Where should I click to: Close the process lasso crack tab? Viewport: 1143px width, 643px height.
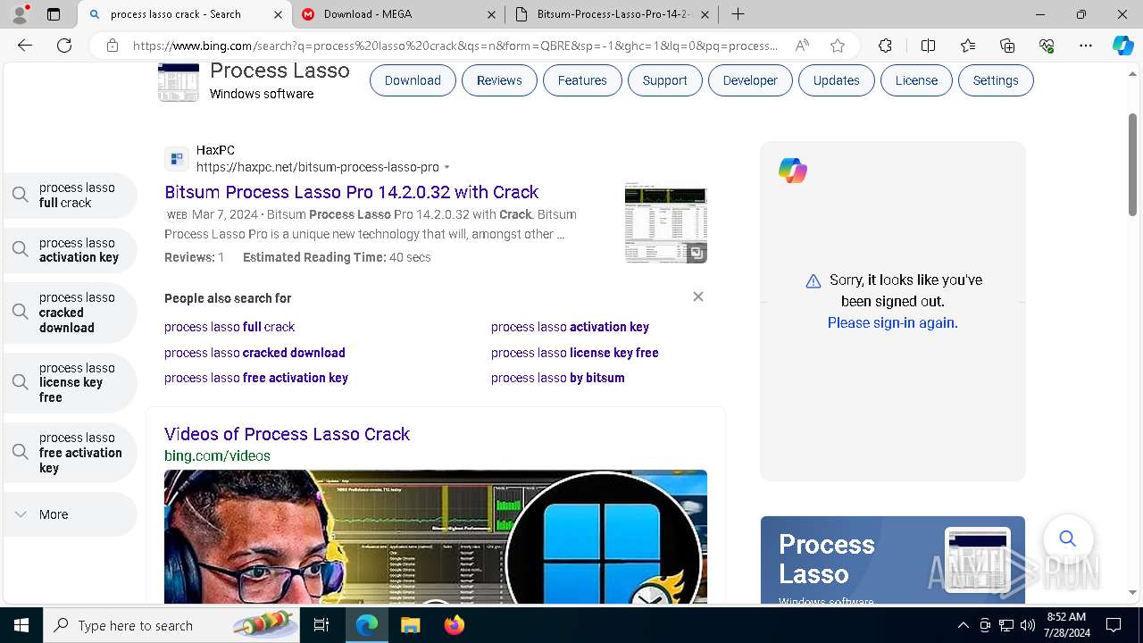pos(278,14)
